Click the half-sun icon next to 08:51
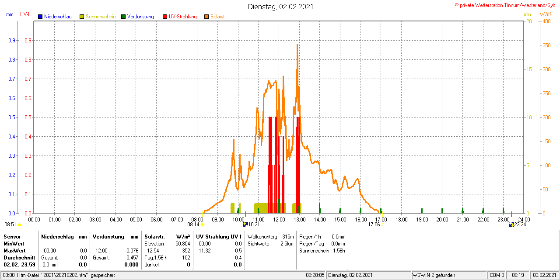This screenshot has width=560, height=280. click(19, 225)
